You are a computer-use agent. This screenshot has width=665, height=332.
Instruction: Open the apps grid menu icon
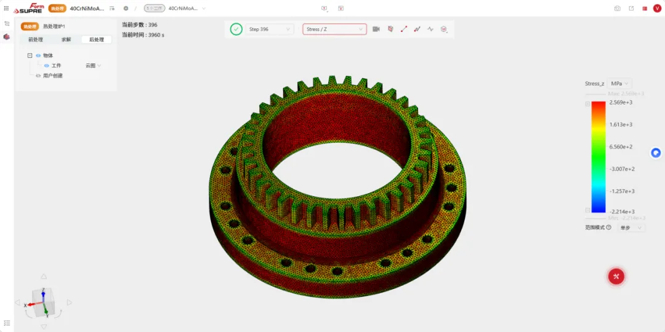6,8
